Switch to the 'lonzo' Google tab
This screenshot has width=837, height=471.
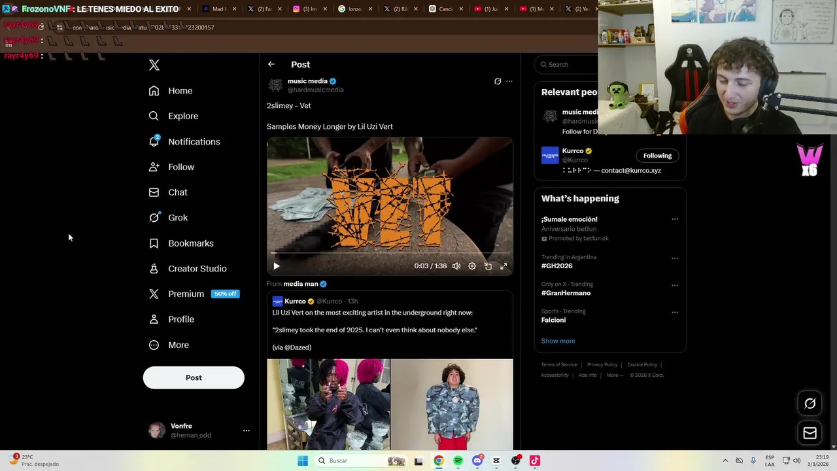pyautogui.click(x=355, y=9)
